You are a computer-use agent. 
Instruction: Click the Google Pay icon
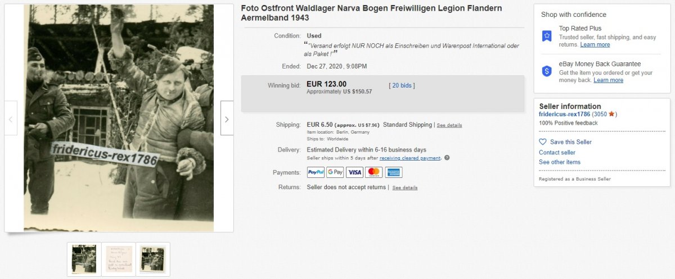pyautogui.click(x=335, y=172)
